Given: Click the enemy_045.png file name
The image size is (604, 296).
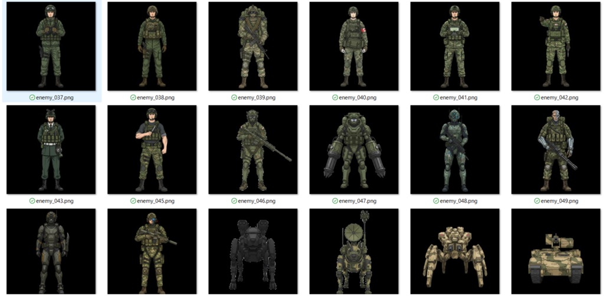Looking at the screenshot, I should tap(156, 201).
